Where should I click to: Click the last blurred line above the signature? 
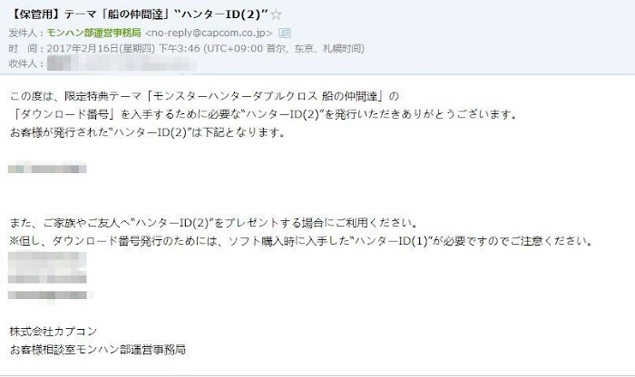tap(50, 295)
